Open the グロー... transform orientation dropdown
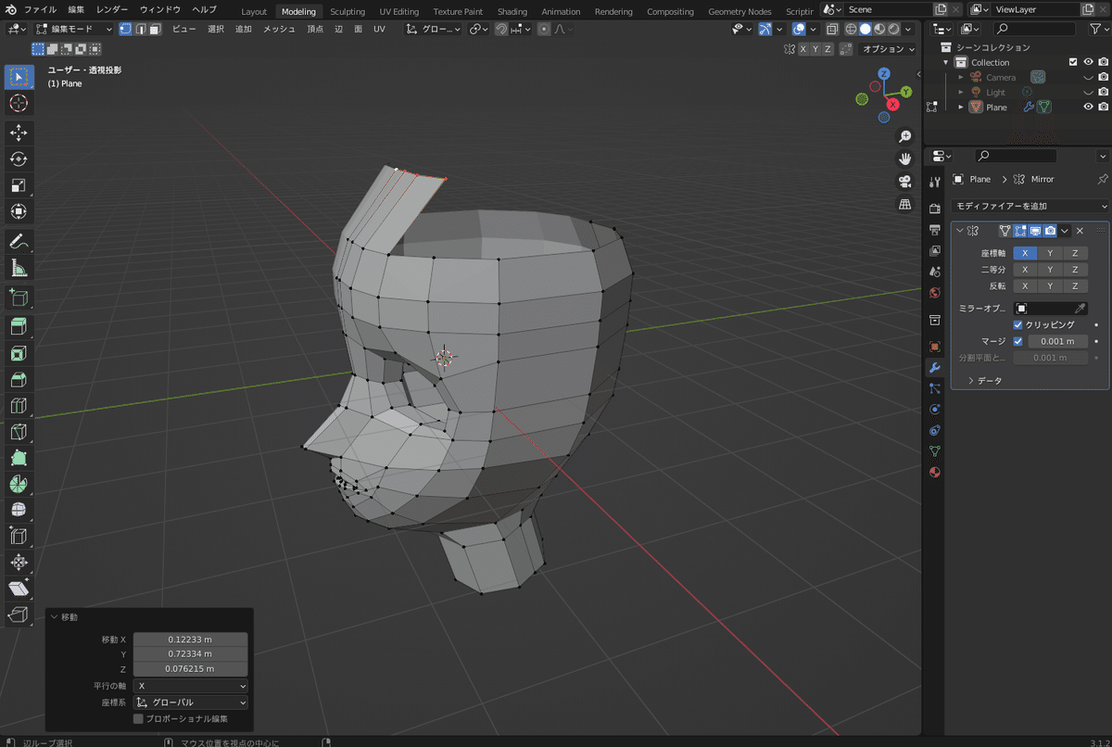Screen dimensions: 1112x747 click(434, 29)
